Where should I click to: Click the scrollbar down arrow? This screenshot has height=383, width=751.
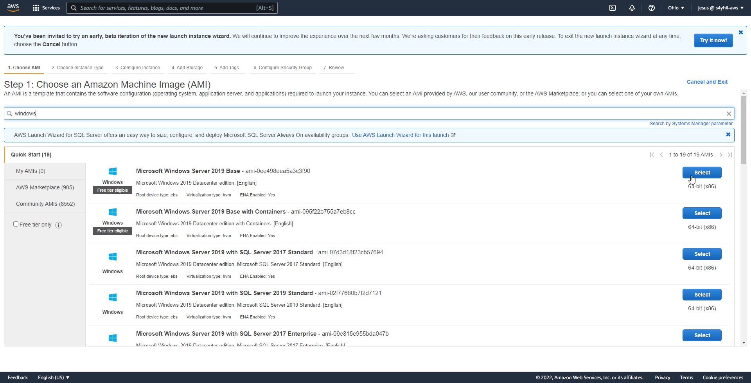(744, 343)
